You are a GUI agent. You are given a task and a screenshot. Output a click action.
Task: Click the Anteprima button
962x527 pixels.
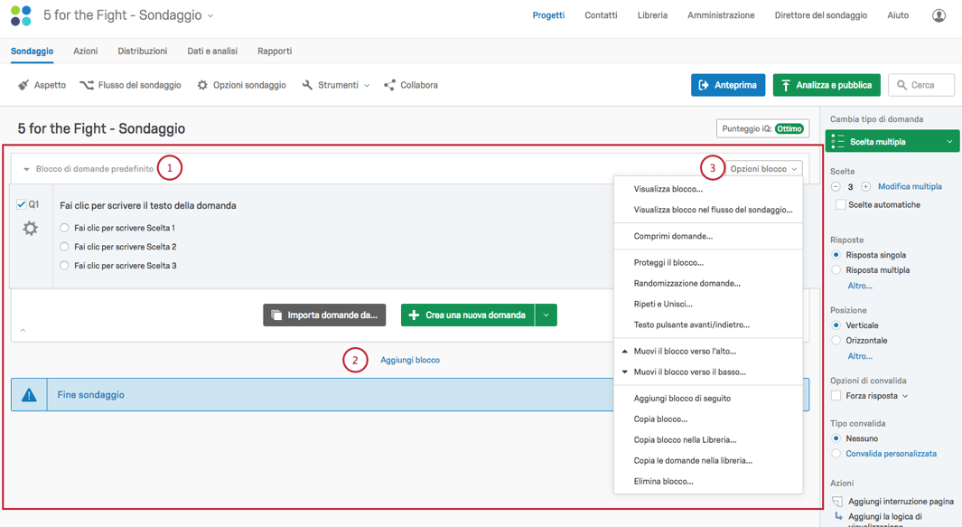(x=728, y=85)
